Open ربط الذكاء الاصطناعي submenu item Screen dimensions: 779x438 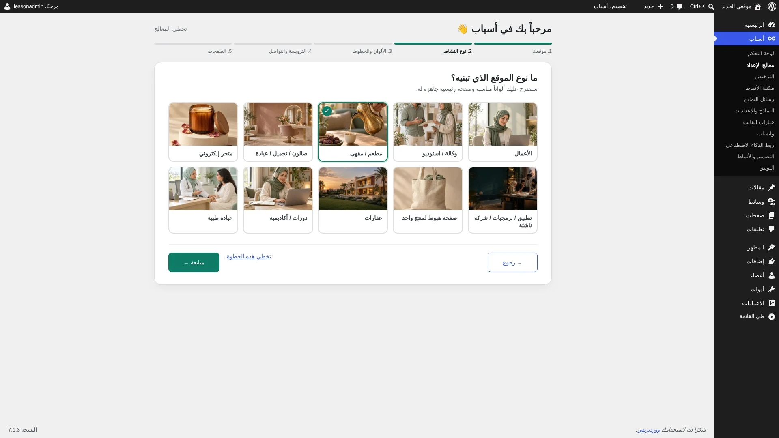pyautogui.click(x=750, y=145)
